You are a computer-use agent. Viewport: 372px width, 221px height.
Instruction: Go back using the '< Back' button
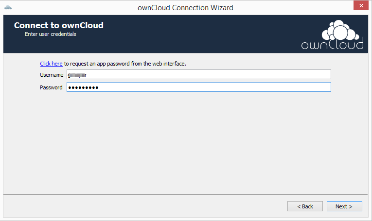(x=305, y=206)
